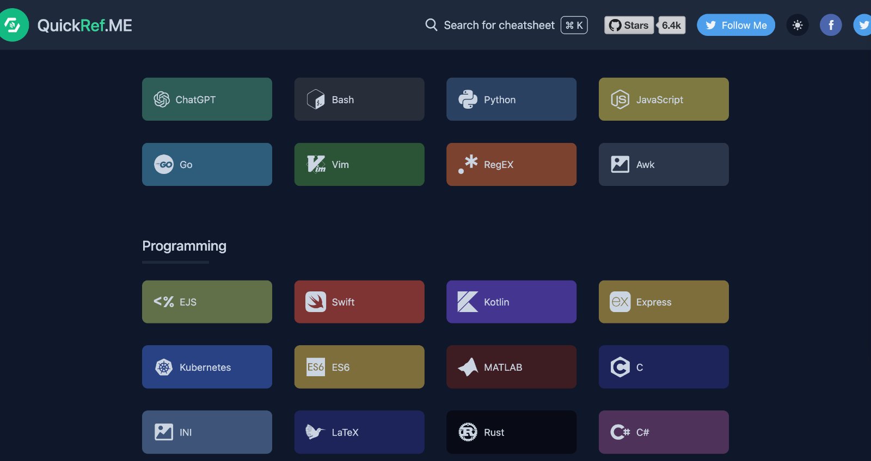Click the JavaScript JS hexagon icon
This screenshot has width=871, height=461.
(620, 99)
